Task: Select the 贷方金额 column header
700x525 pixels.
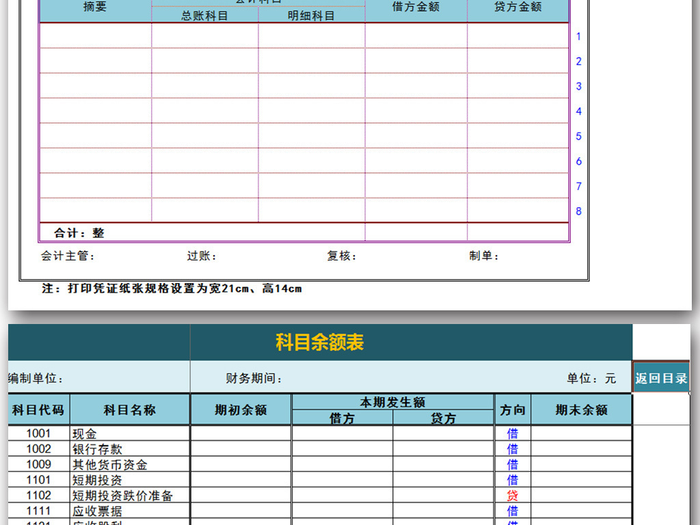Action: tap(518, 8)
